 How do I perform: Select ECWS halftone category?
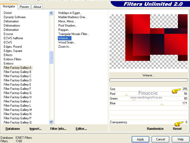[x=13, y=38]
